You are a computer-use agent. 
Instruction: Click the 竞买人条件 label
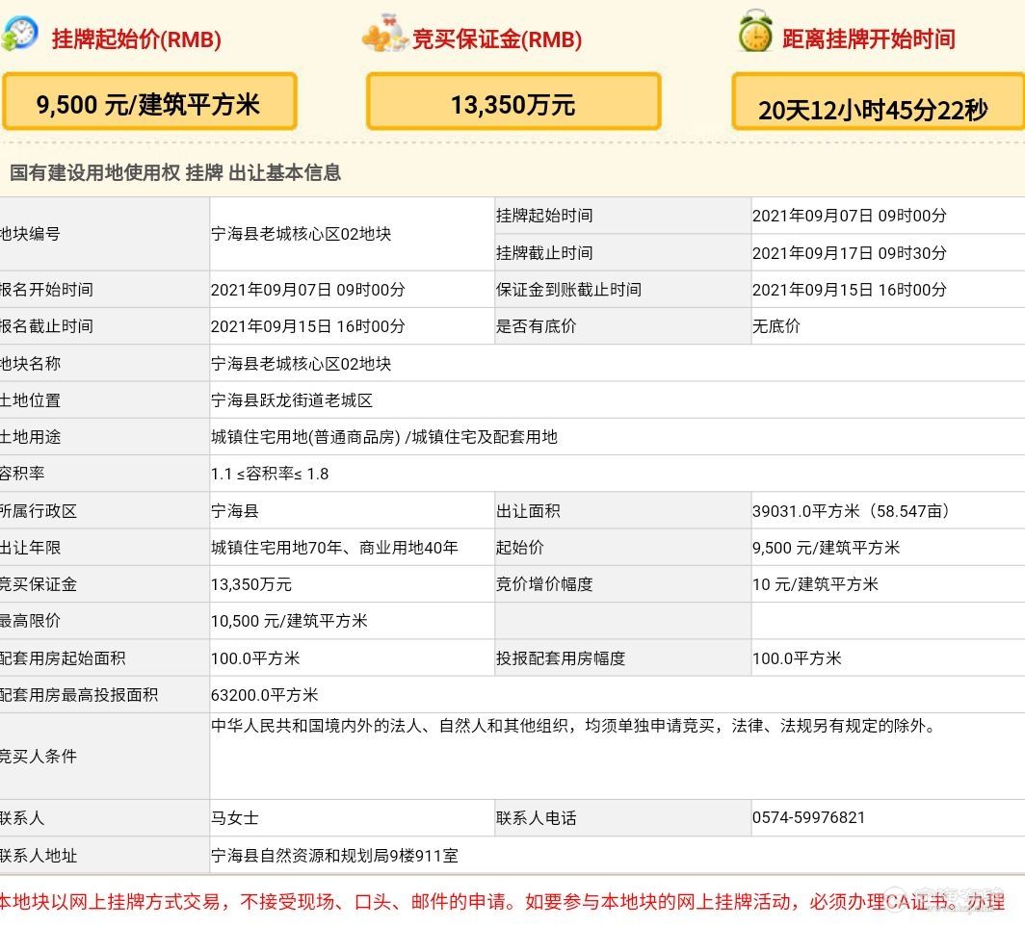pos(38,756)
